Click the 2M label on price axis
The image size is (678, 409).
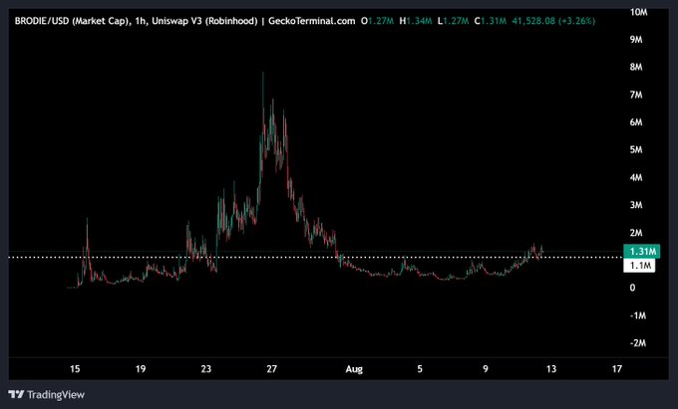[636, 233]
